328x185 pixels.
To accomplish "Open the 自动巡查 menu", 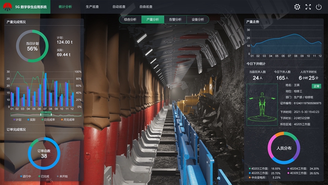I will click(x=119, y=7).
